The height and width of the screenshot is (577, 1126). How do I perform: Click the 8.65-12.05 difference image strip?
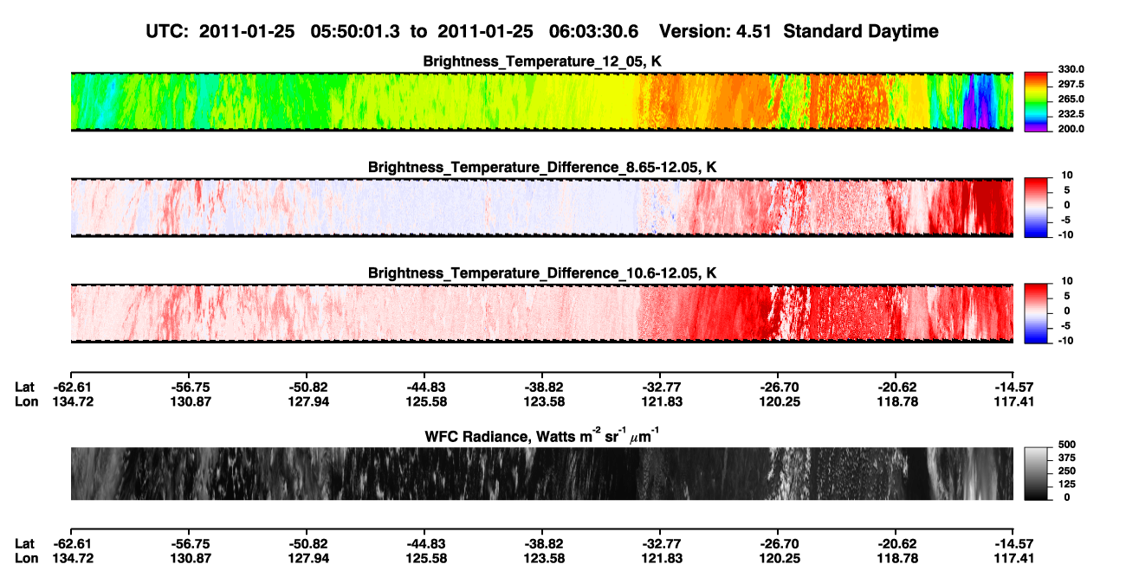(542, 207)
